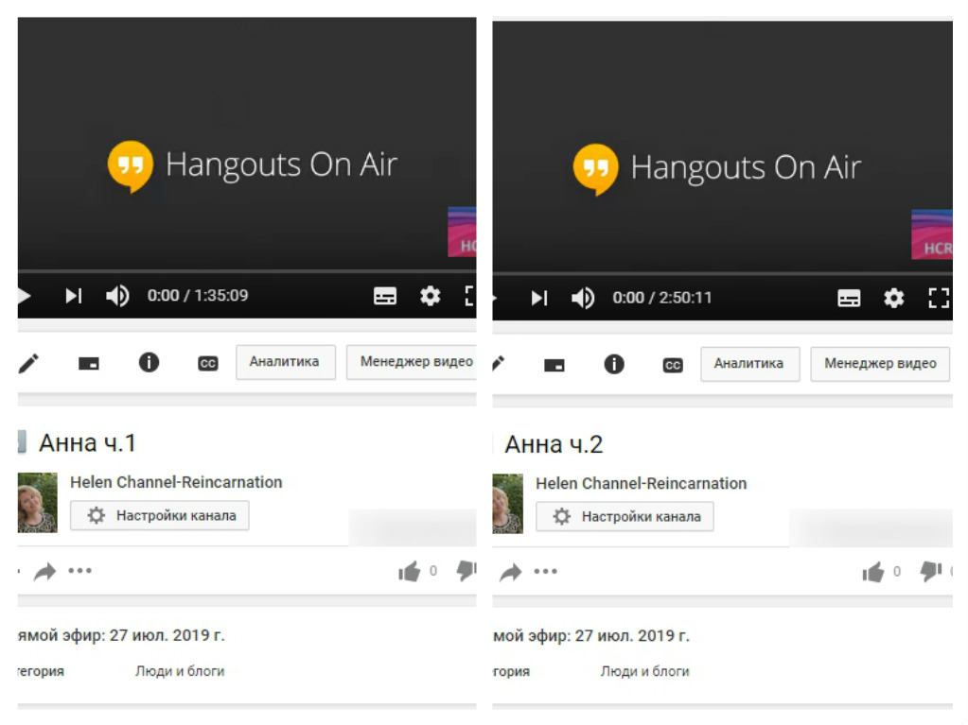The height and width of the screenshot is (725, 968).
Task: Open info cards icon under right video
Action: 614,364
